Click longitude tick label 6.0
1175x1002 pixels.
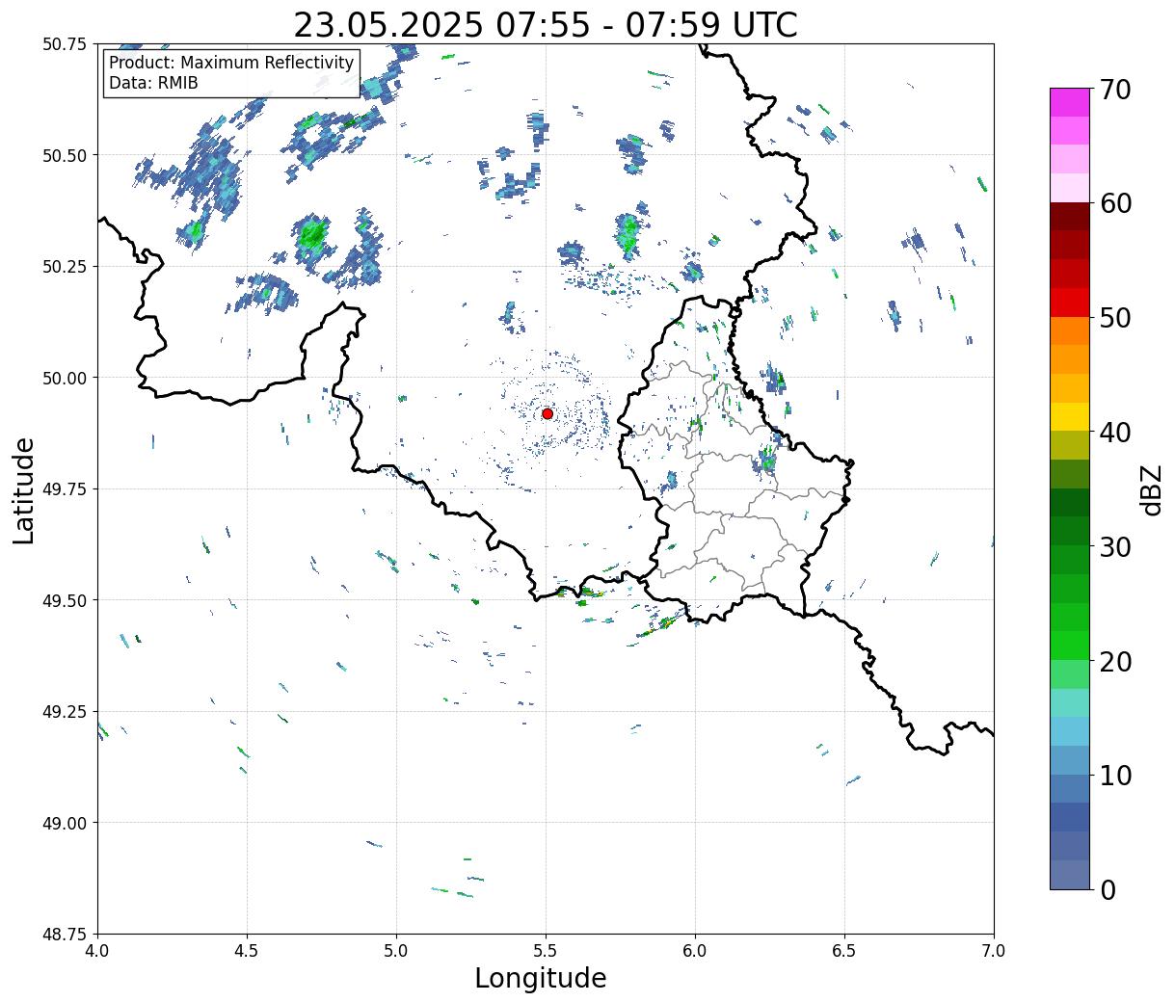tap(695, 951)
